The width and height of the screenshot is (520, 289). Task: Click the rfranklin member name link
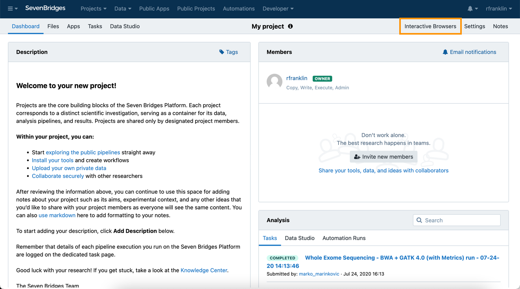click(x=297, y=78)
